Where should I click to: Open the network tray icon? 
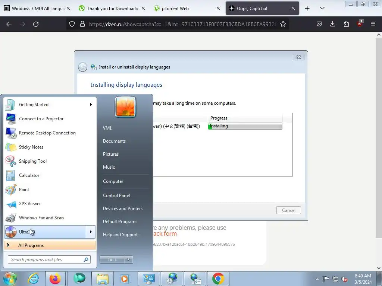point(335,279)
